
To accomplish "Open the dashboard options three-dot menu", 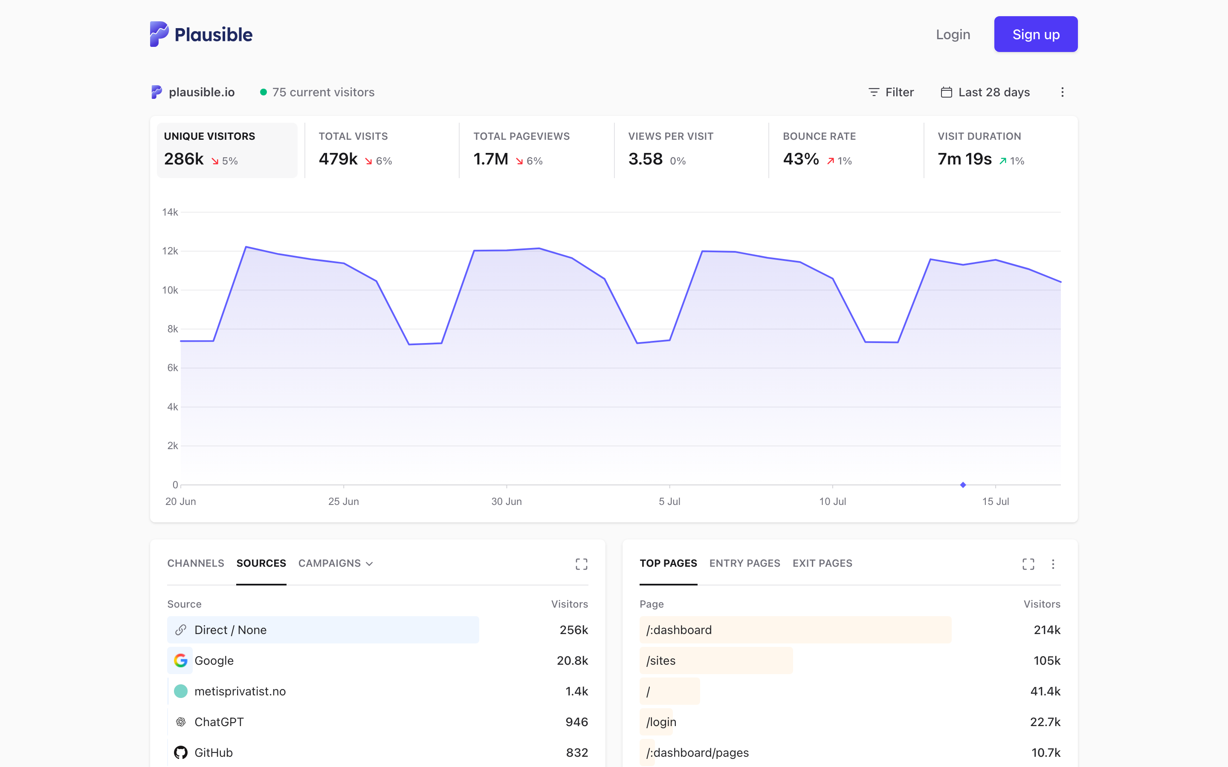I will (x=1062, y=92).
